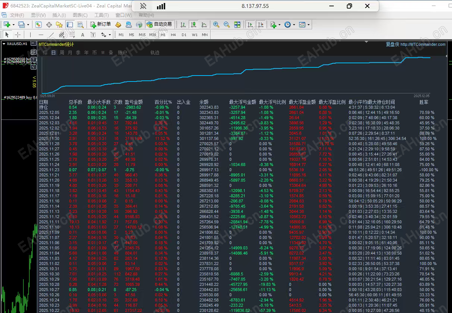Draw a vertical line on chart
Image resolution: width=452 pixels, height=313 pixels.
click(30, 35)
